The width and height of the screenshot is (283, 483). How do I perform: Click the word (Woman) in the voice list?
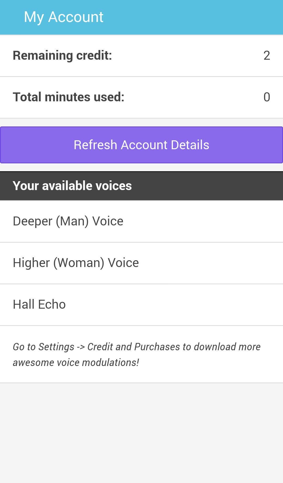79,263
